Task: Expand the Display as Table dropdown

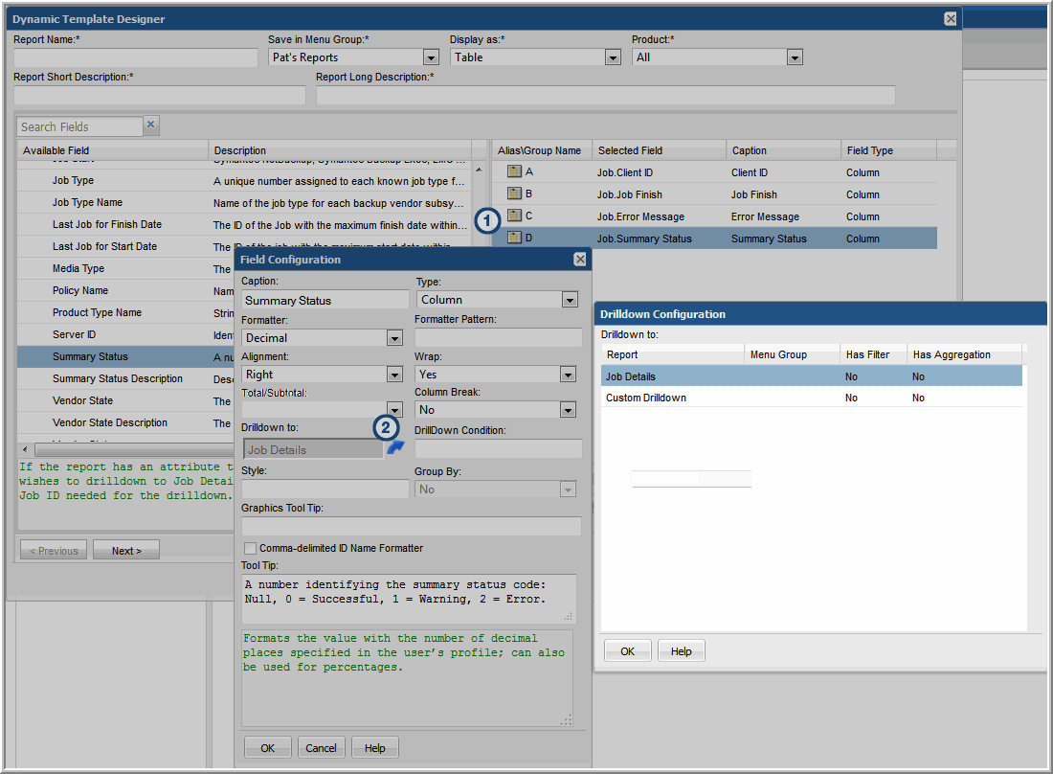Action: (x=613, y=58)
